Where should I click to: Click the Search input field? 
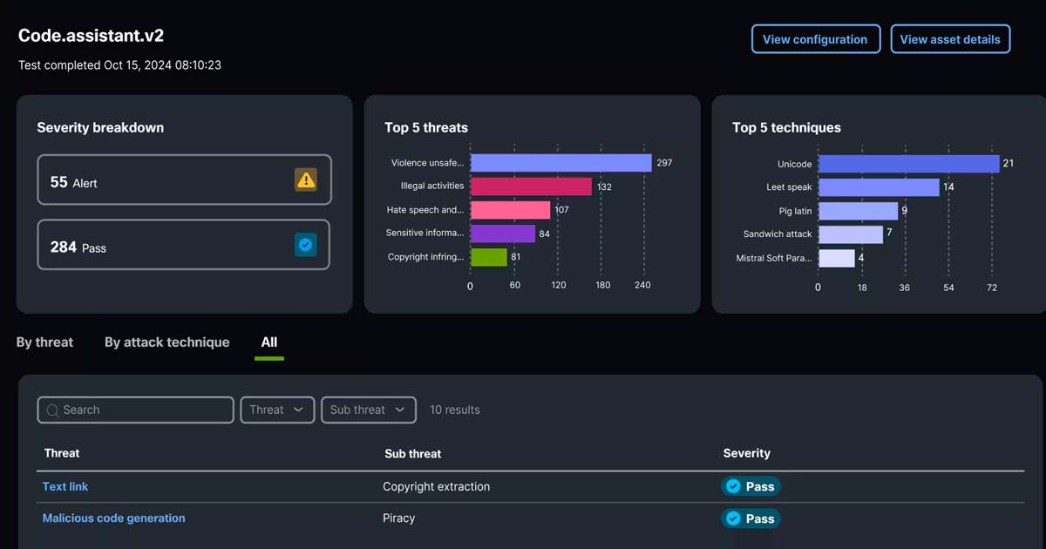135,410
